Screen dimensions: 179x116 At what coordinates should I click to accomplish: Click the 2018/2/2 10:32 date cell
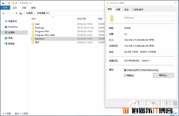pos(85,43)
